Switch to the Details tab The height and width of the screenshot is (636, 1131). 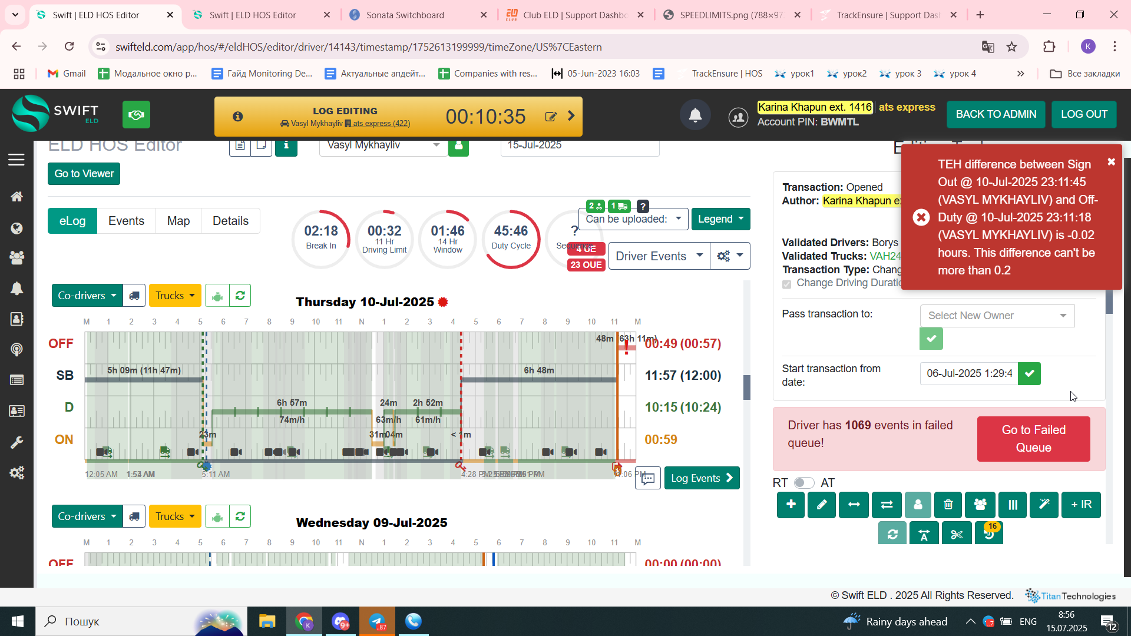[230, 221]
